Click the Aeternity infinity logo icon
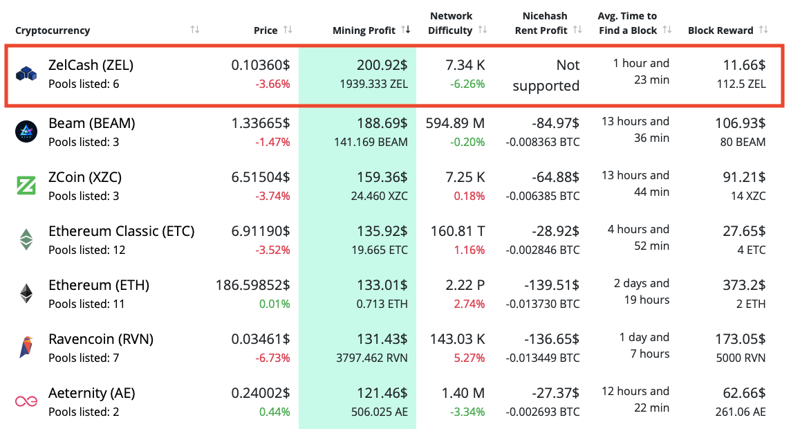The height and width of the screenshot is (429, 791). point(26,401)
